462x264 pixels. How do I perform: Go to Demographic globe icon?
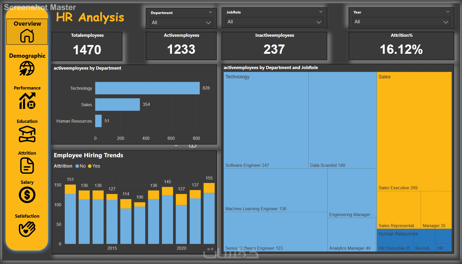pyautogui.click(x=27, y=68)
